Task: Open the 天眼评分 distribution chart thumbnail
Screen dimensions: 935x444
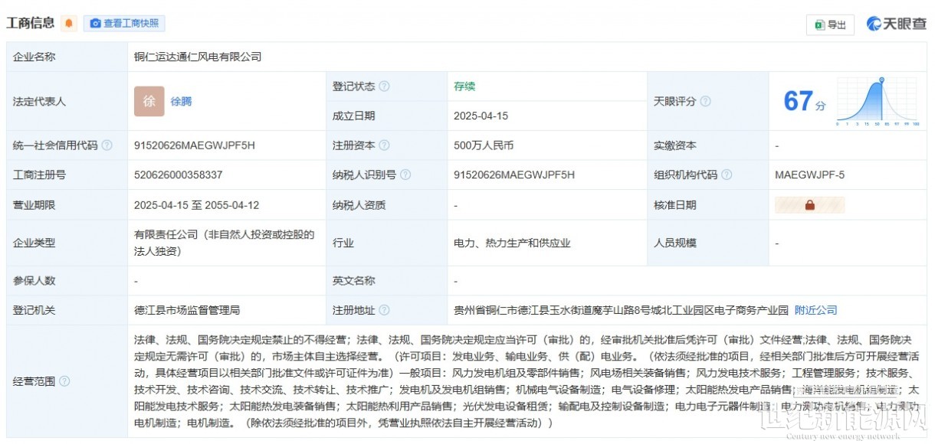Action: pyautogui.click(x=878, y=100)
